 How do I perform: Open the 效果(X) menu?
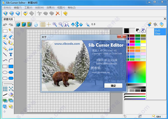[50, 8]
